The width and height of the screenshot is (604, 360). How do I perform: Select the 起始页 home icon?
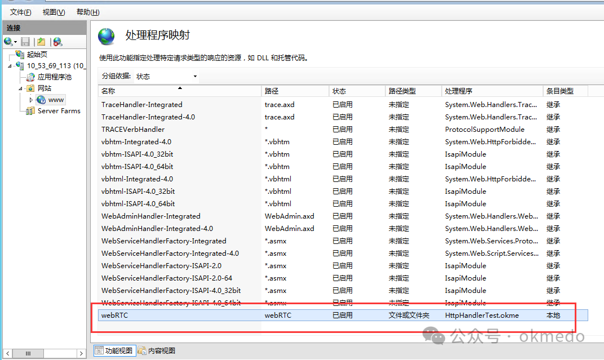coord(20,54)
